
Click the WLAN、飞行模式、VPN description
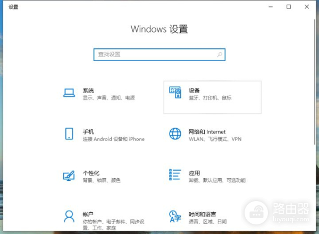pyautogui.click(x=215, y=139)
